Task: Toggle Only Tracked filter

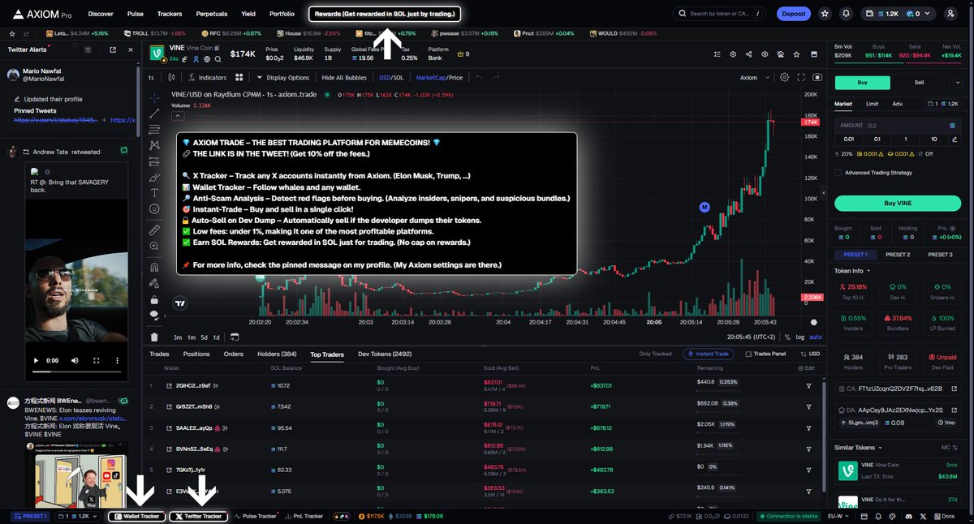Action: click(655, 354)
